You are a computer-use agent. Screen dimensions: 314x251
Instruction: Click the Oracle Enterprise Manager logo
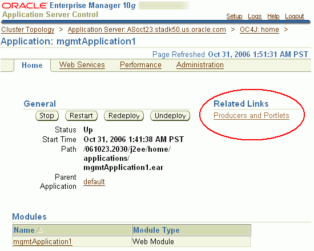point(69,6)
